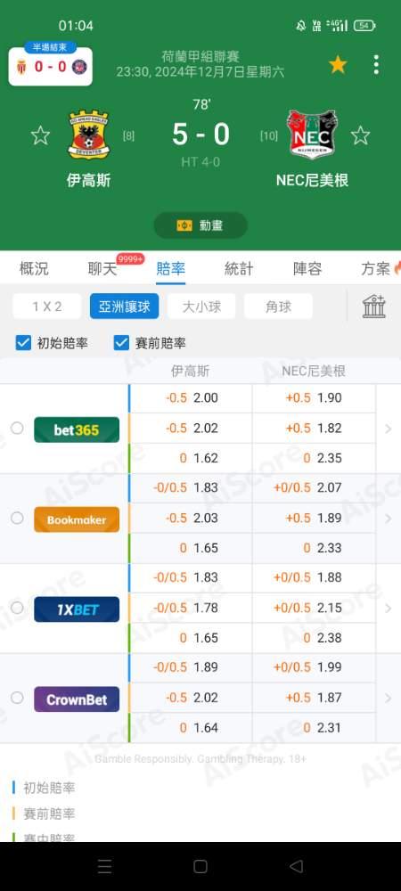
Task: Tap the Gamble Responsibly notice
Action: click(200, 759)
